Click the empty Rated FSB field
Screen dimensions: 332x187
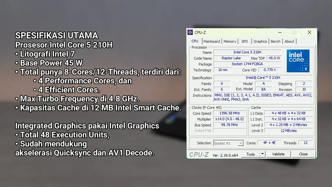pyautogui.click(x=230, y=131)
